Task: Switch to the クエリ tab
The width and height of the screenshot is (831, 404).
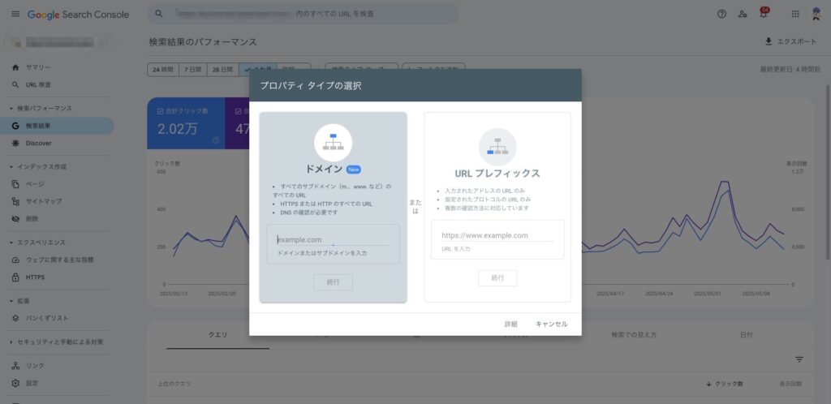Action: pos(217,334)
